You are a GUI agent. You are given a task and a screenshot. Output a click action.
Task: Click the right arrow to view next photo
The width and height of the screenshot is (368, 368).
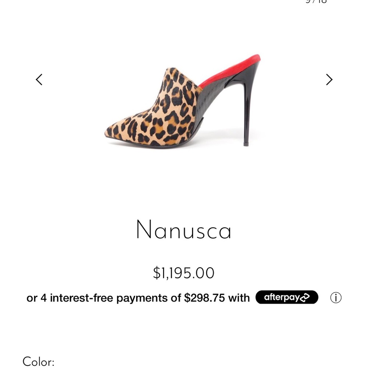(329, 79)
